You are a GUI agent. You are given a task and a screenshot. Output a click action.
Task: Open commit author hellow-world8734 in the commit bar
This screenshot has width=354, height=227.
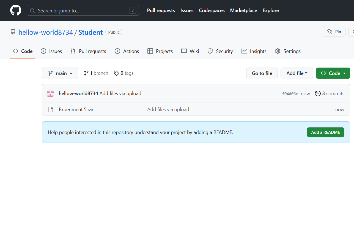coord(78,94)
